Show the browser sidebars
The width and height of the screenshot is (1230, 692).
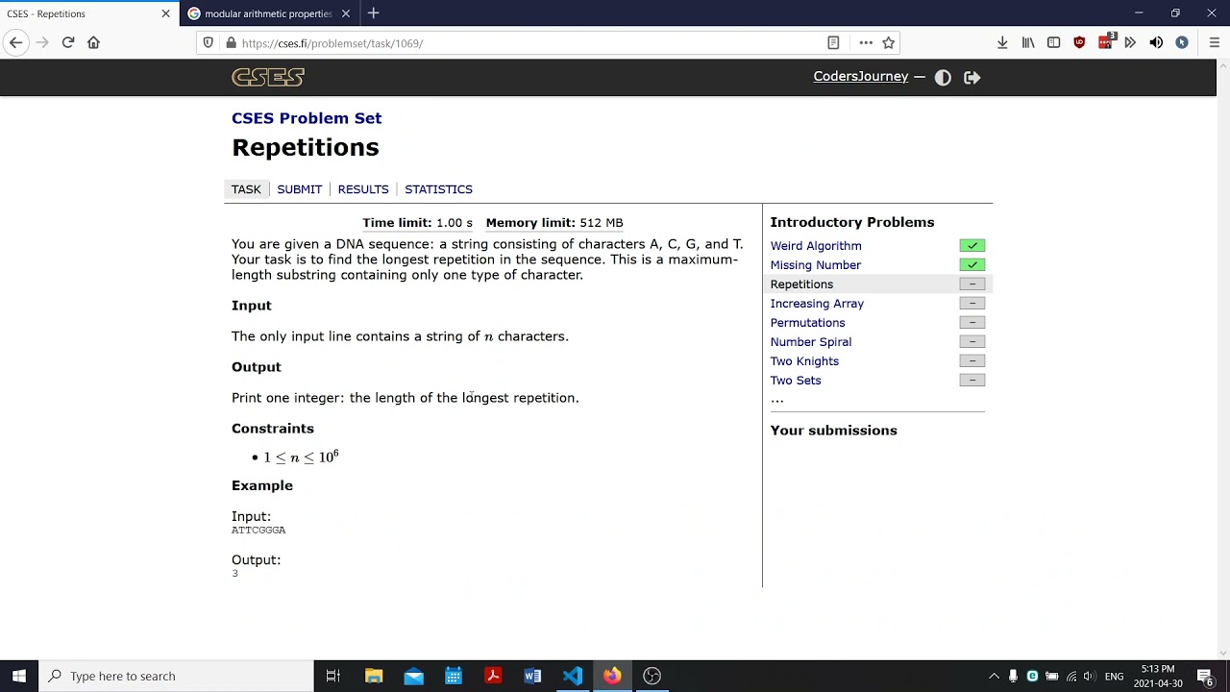pos(1054,42)
